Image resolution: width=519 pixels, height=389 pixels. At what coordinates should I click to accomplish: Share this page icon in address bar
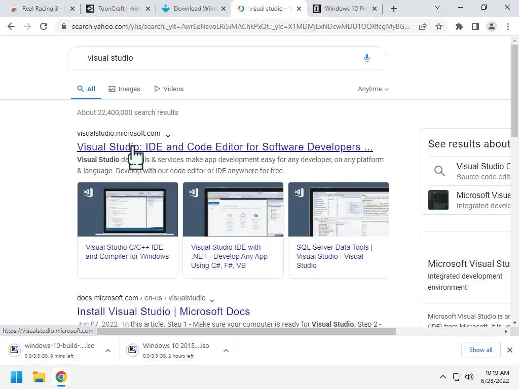point(423,26)
